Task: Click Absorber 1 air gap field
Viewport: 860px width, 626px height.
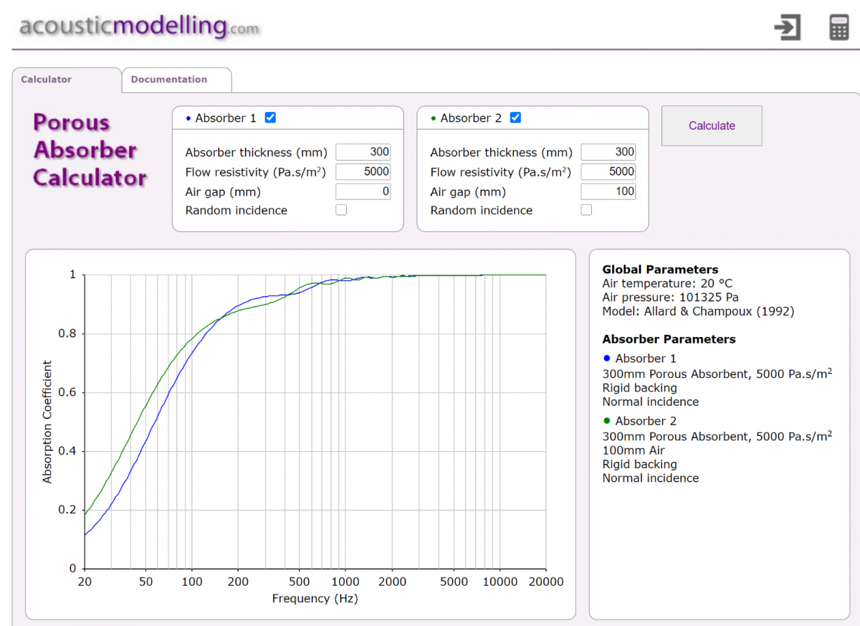Action: click(x=363, y=191)
